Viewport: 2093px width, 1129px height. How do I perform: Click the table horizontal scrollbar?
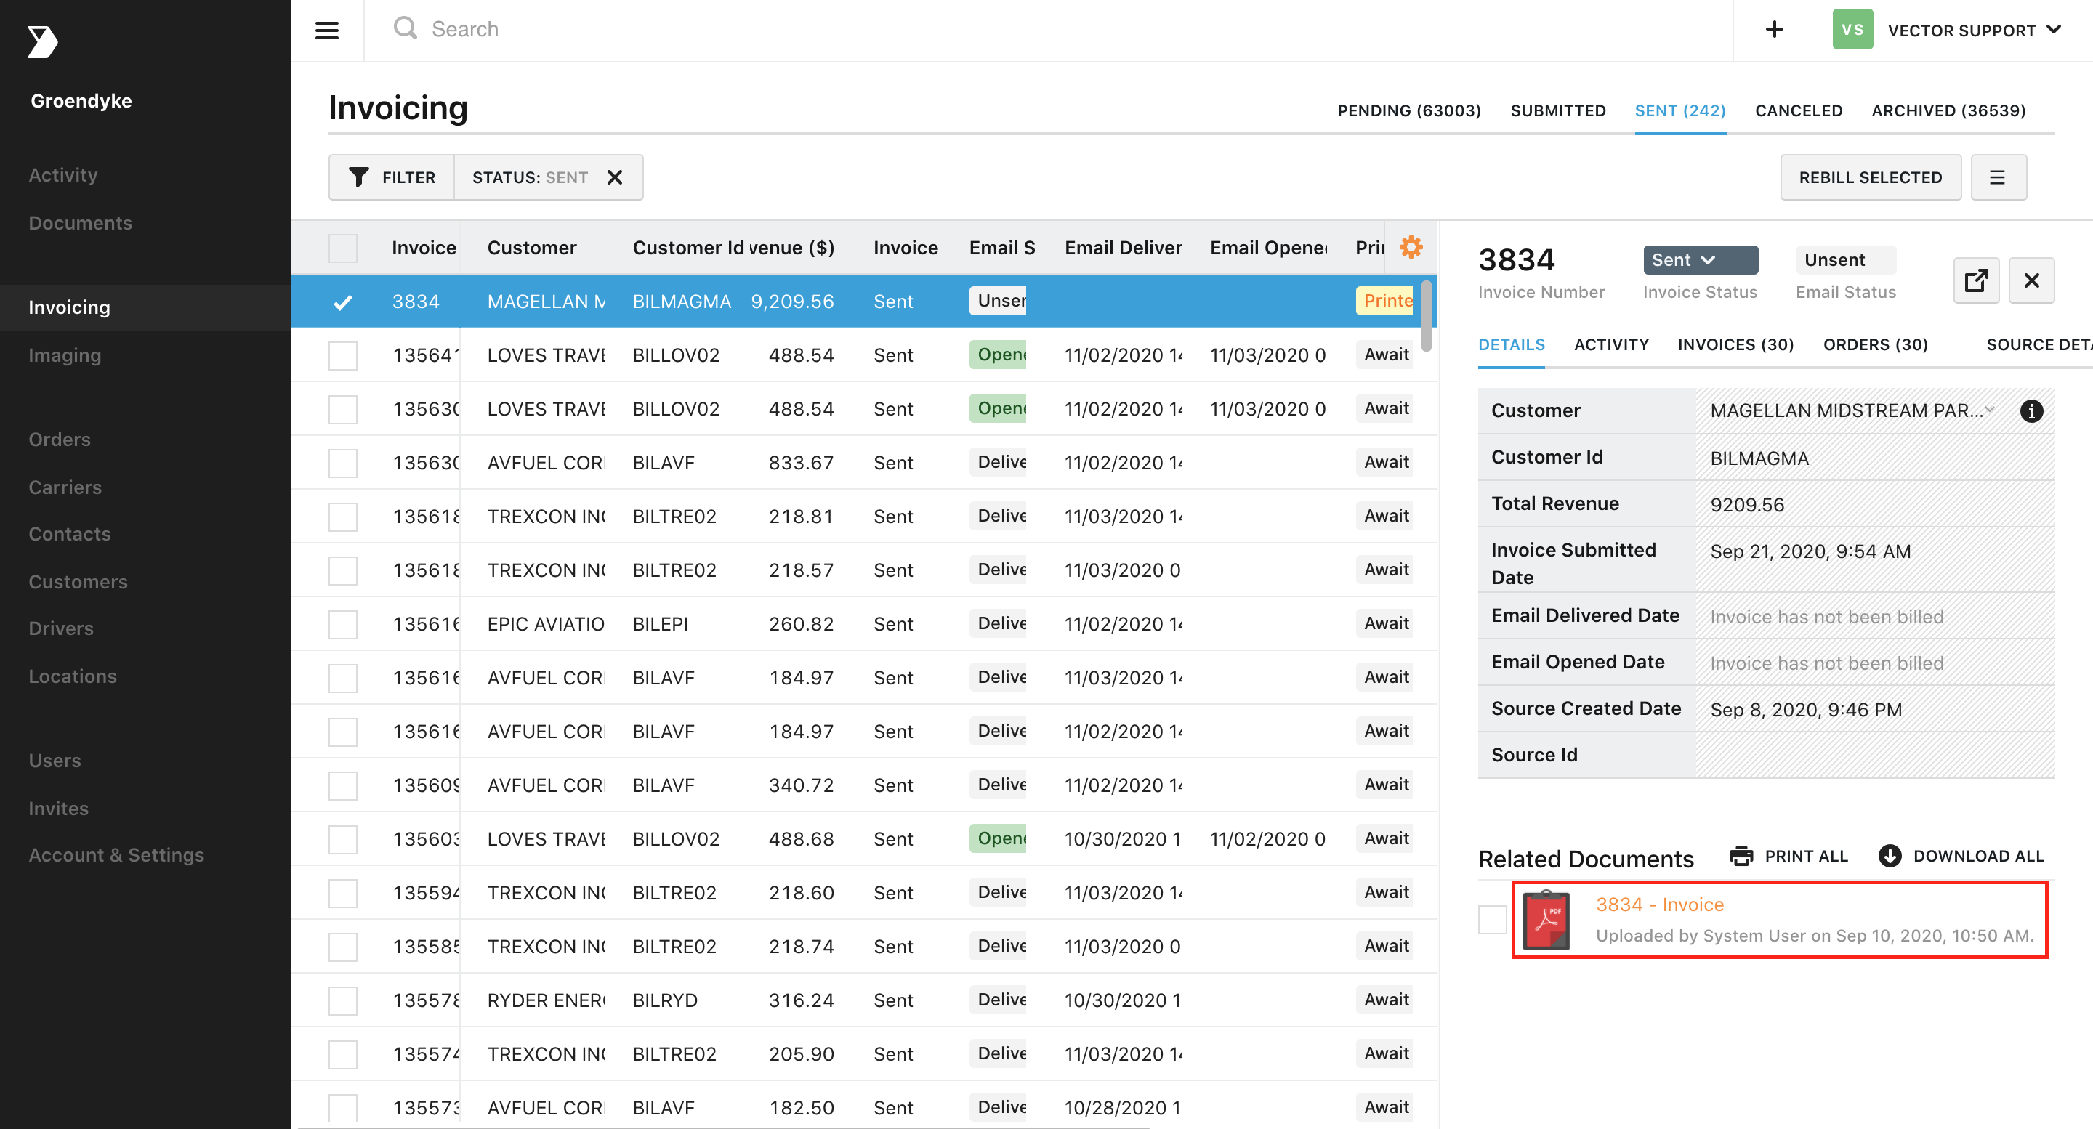pos(723,1126)
